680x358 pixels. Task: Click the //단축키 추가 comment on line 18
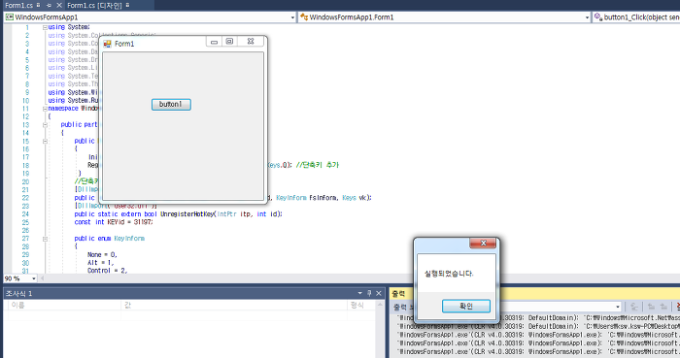[x=317, y=165]
